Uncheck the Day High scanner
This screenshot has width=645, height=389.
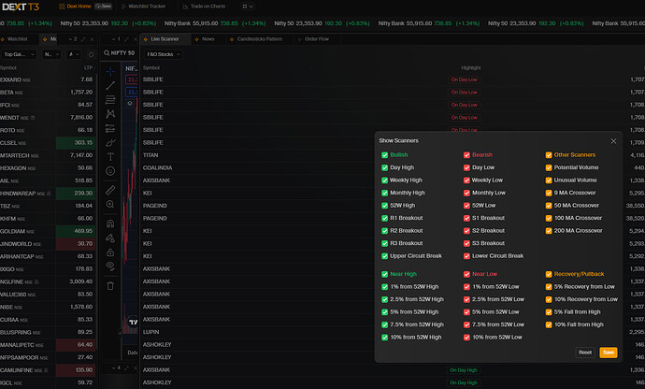(x=384, y=167)
